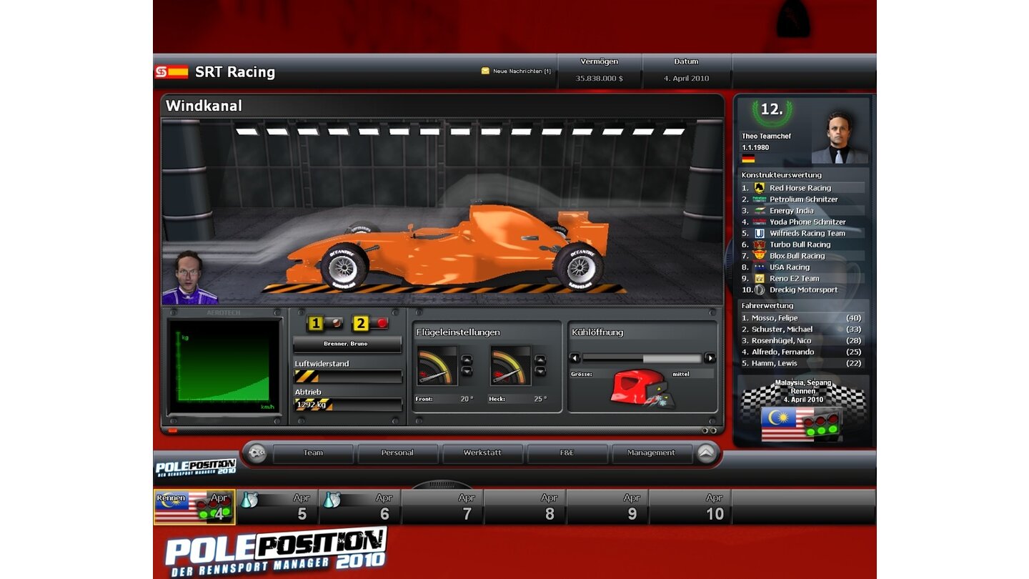
Task: Select calendar day Apr 6
Action: (x=359, y=507)
